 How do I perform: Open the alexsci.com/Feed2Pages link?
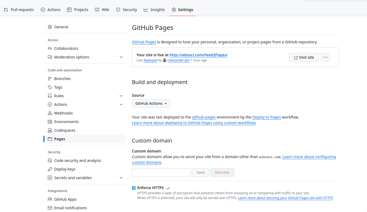click(198, 55)
